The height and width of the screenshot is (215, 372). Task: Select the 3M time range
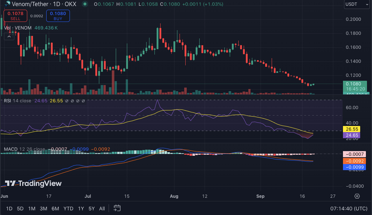pos(43,209)
